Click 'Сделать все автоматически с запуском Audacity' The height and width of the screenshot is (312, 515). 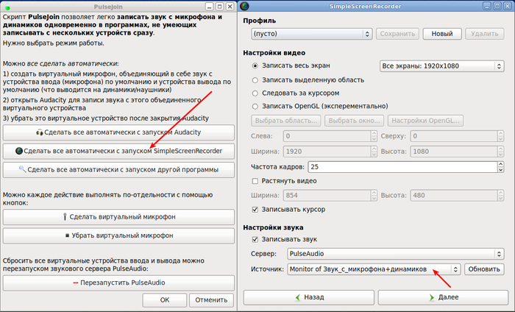point(118,132)
